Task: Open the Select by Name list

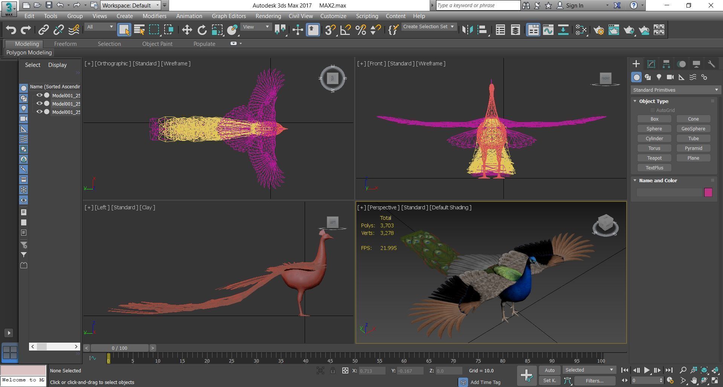Action: (x=139, y=30)
